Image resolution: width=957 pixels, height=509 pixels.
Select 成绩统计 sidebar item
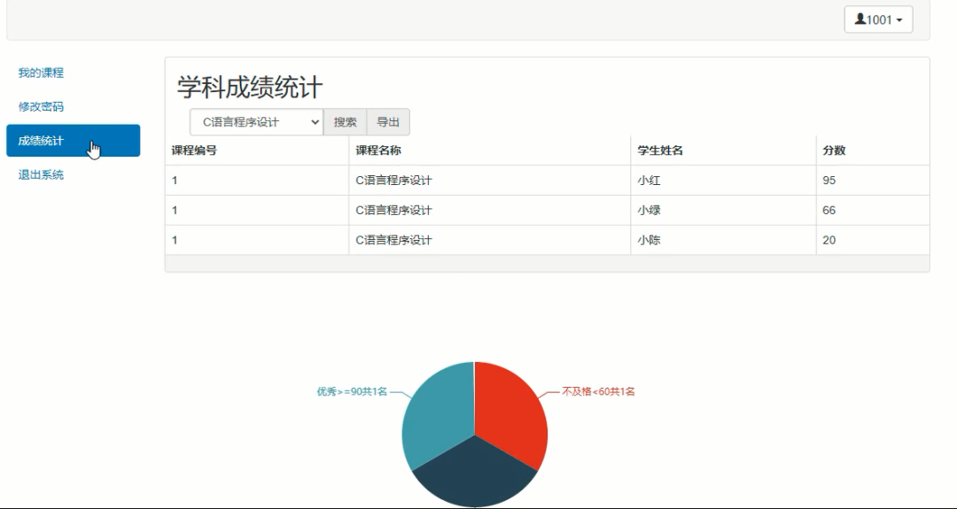[x=74, y=140]
